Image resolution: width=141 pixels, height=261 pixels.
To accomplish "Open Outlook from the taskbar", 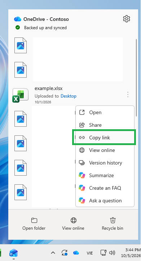I will pyautogui.click(x=13, y=253).
